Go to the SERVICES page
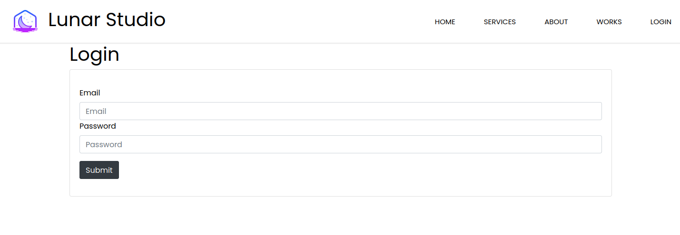Image resolution: width=680 pixels, height=235 pixels. (500, 22)
